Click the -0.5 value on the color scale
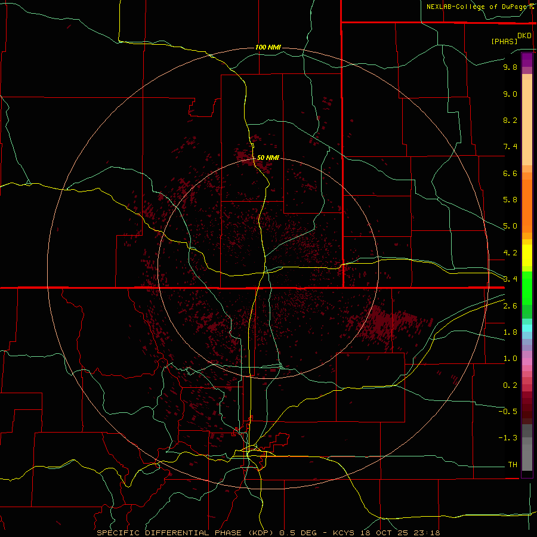Viewport: 537px width, 537px height. click(508, 412)
